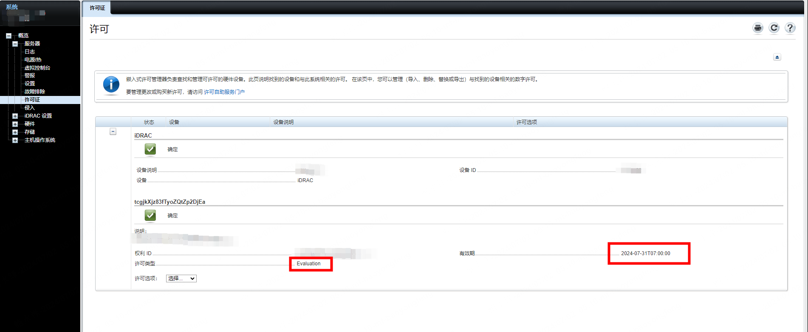Open 设置 in the navigation tree

point(30,84)
